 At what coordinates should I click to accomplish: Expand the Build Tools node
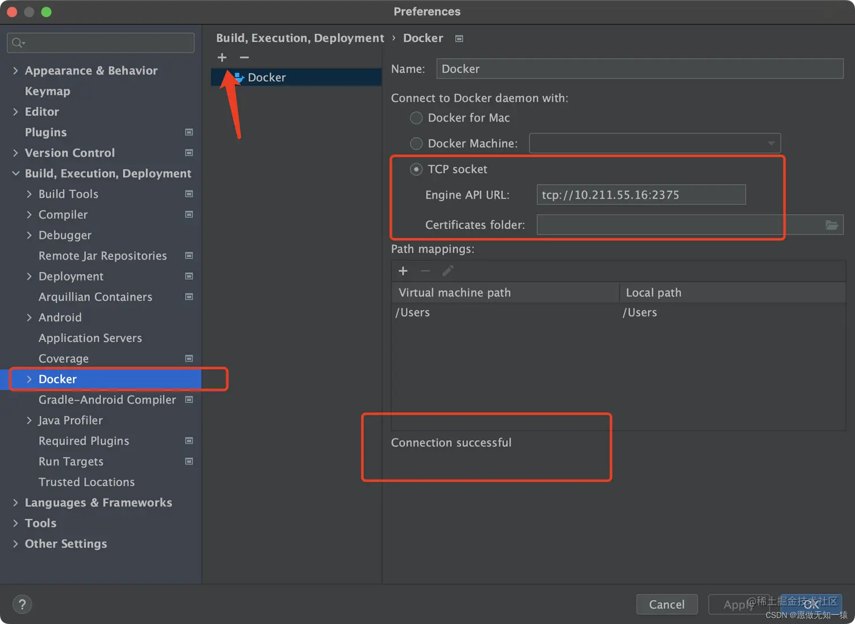point(29,194)
